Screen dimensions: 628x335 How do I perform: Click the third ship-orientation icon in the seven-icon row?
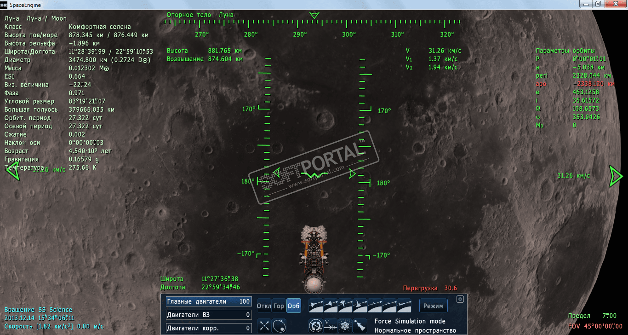(345, 306)
